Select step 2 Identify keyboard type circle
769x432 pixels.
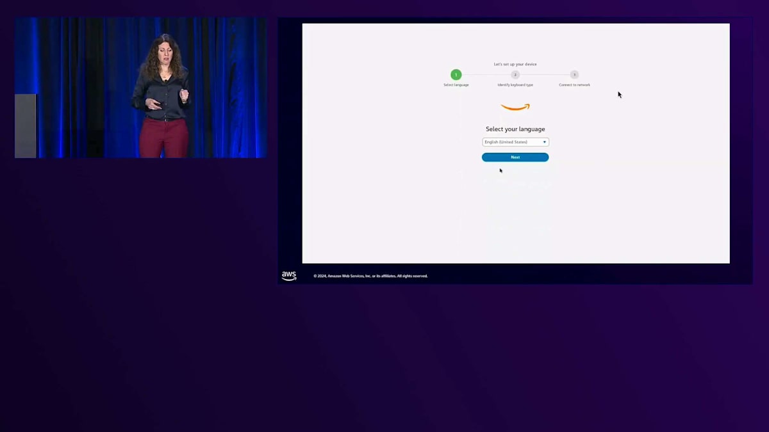pos(515,75)
